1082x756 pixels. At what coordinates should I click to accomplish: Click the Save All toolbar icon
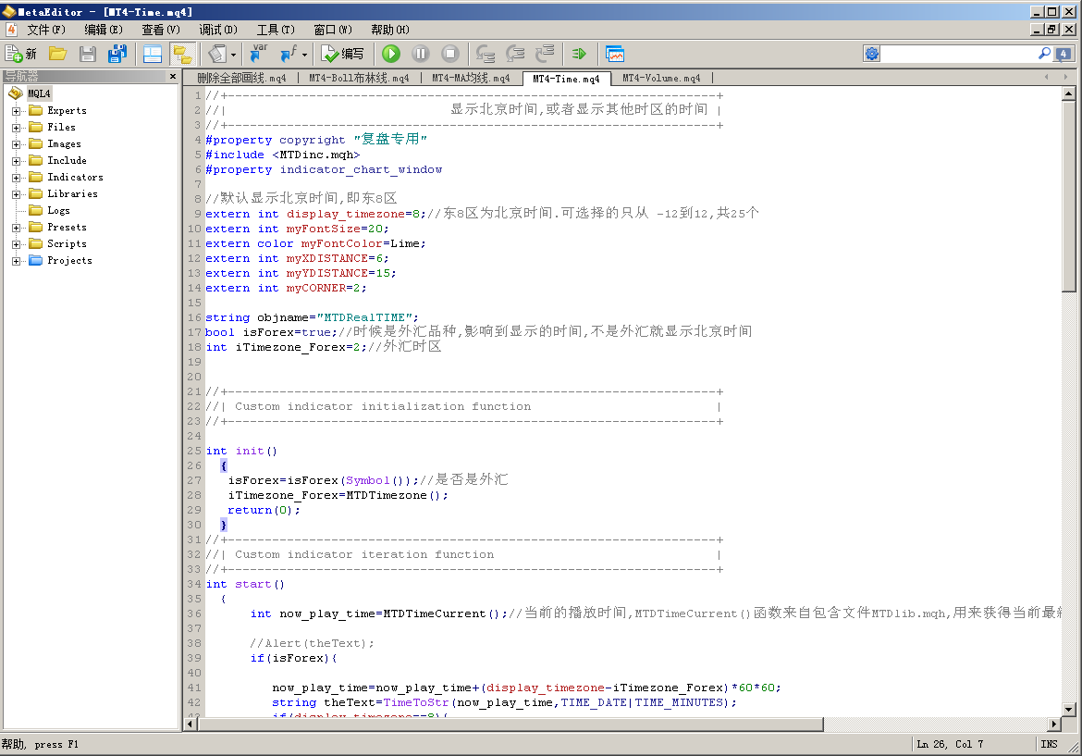pos(117,54)
